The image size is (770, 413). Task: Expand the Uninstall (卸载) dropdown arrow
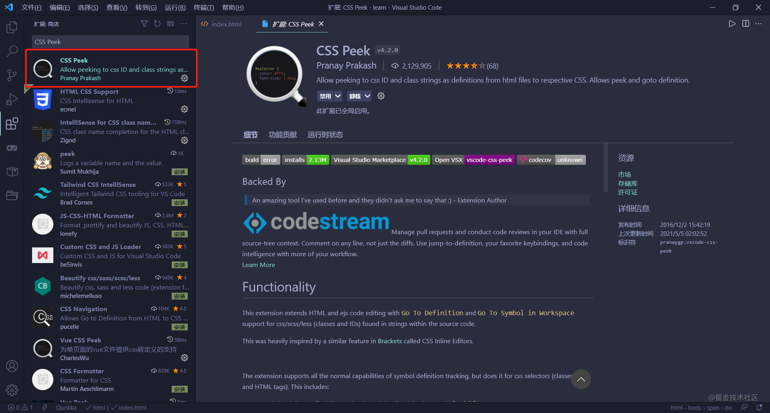click(367, 96)
